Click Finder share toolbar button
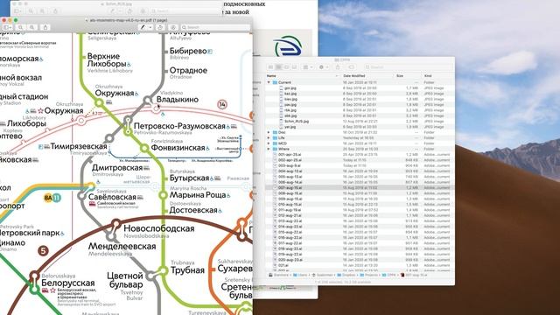Screen dimensions: 560x315 [x=338, y=66]
